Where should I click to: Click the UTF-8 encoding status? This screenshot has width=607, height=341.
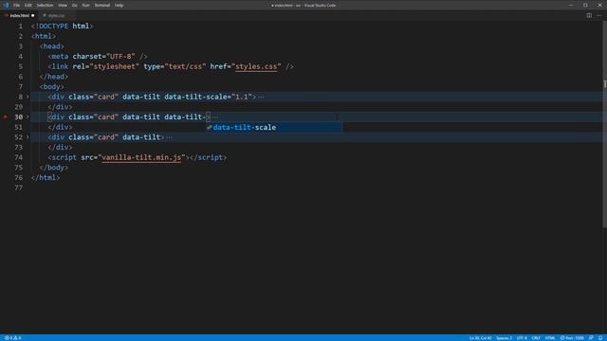tap(522, 338)
